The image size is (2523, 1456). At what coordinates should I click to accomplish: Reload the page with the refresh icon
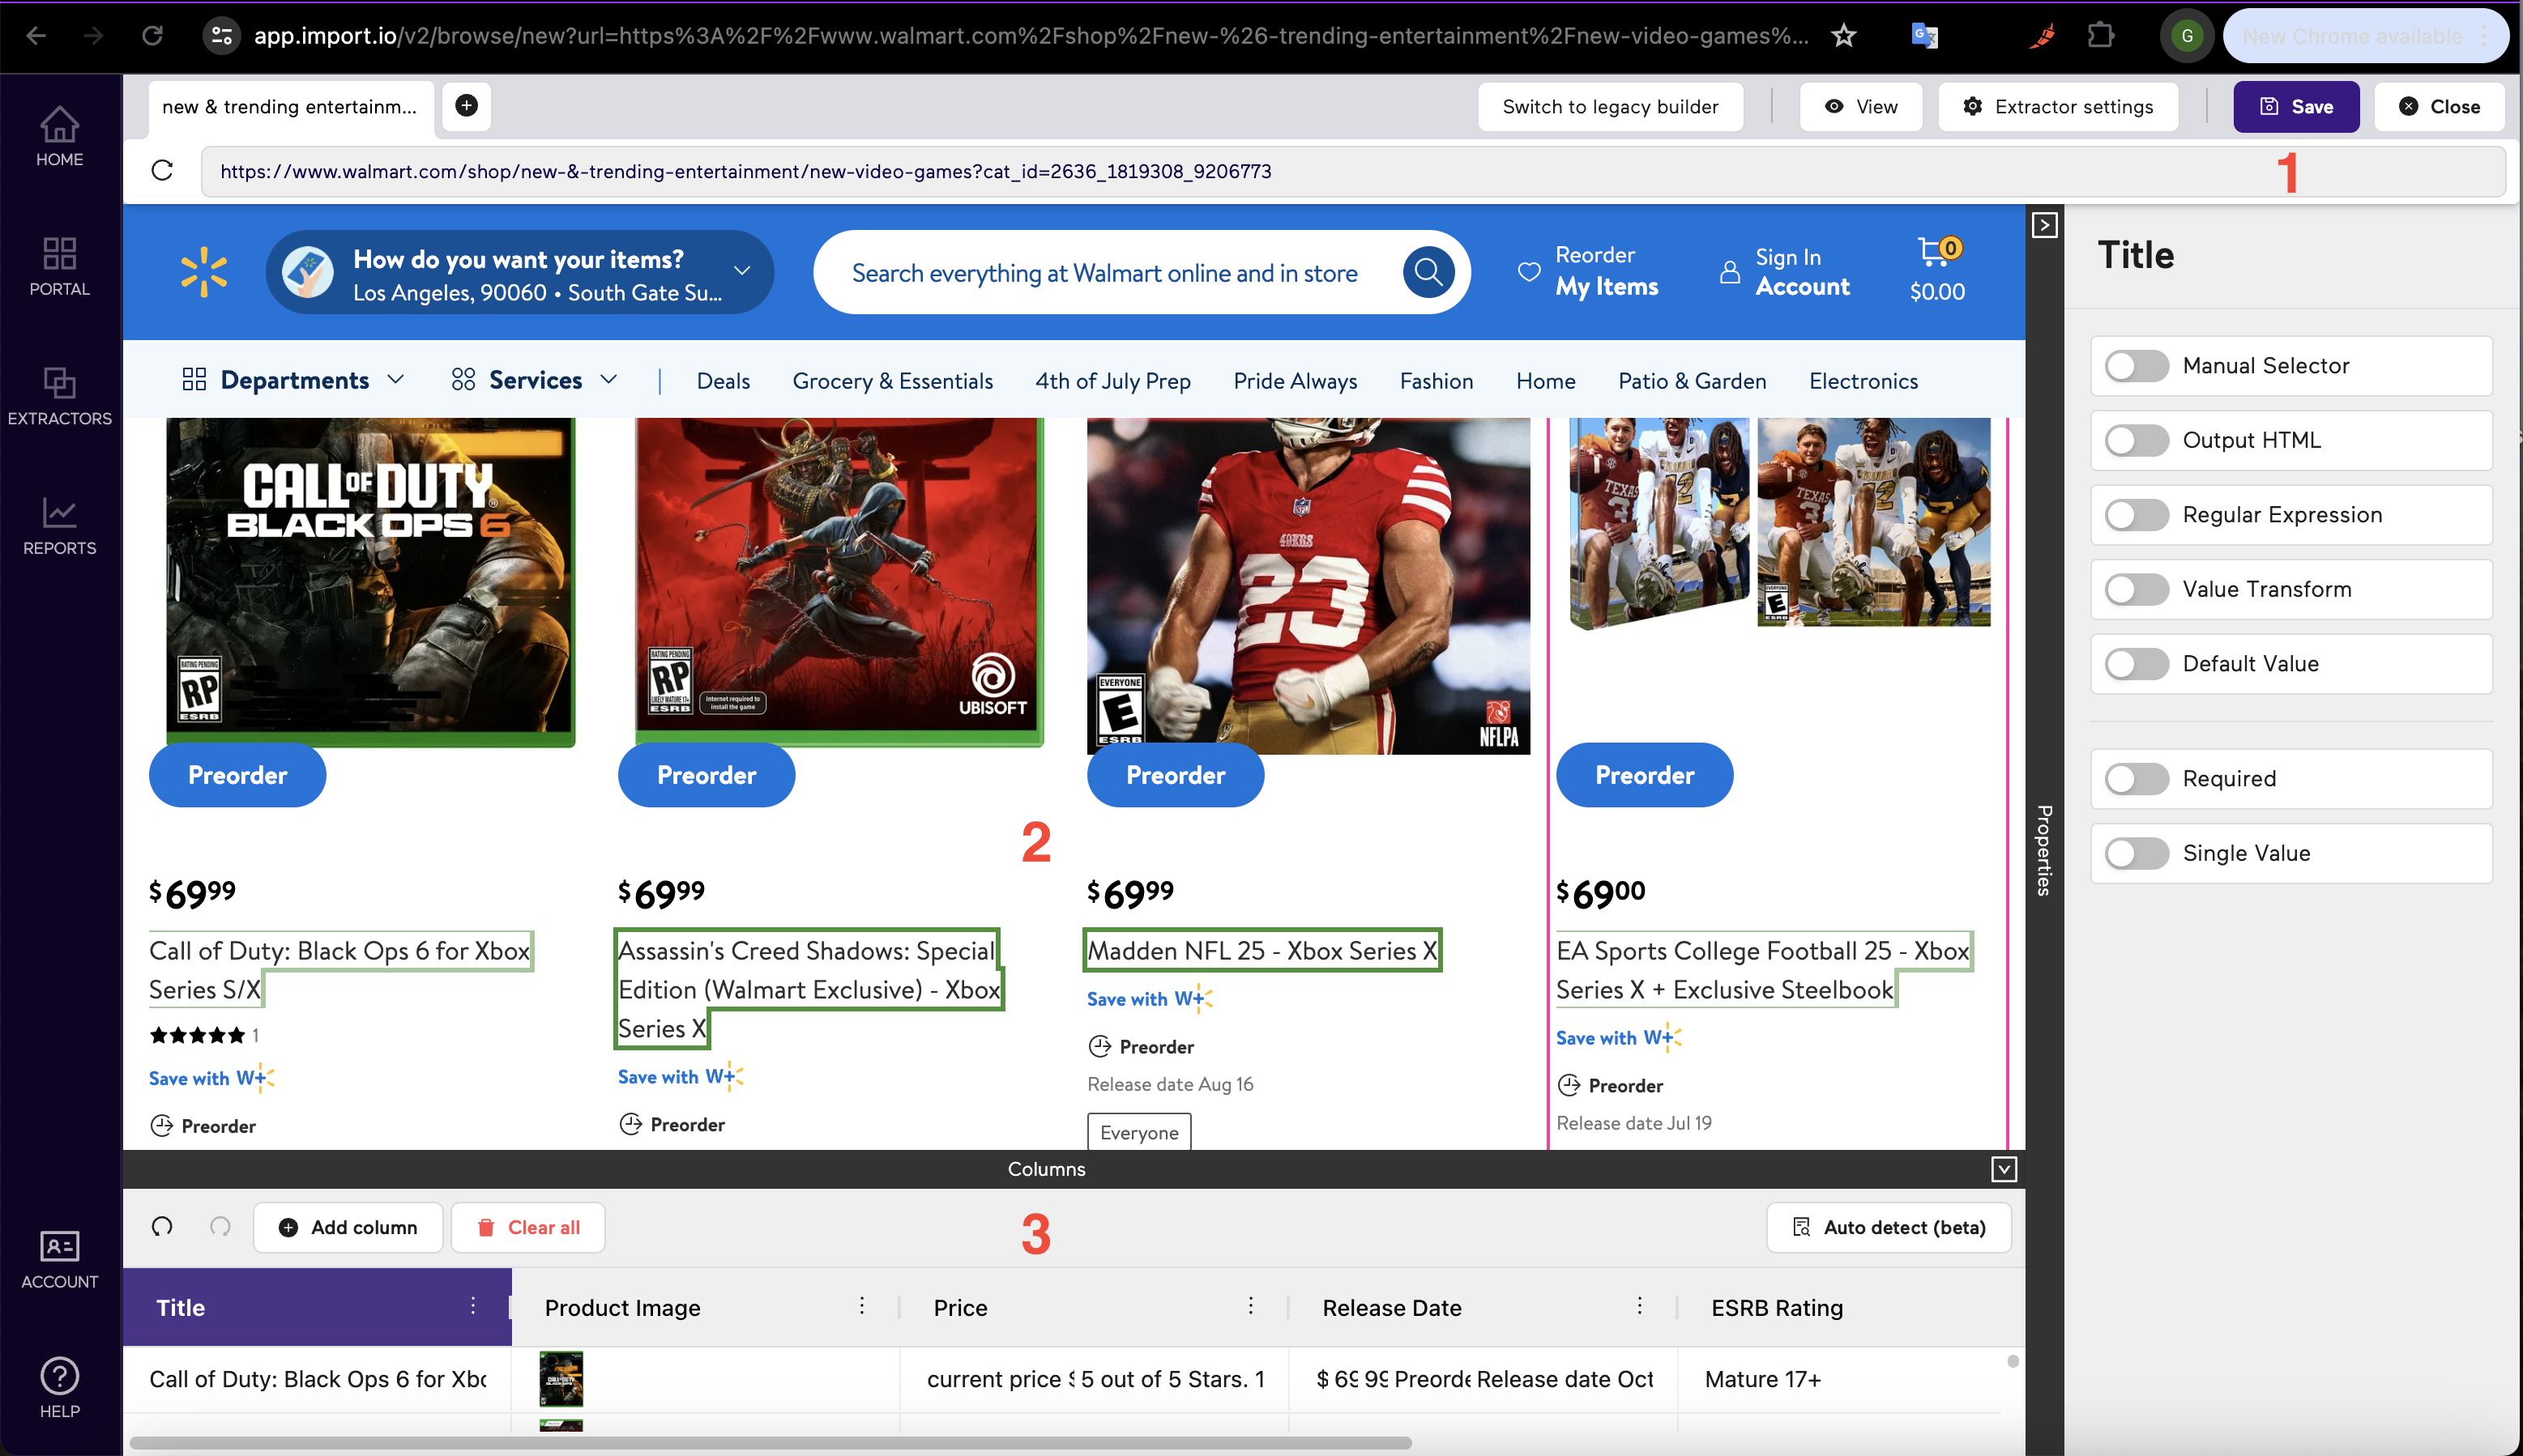click(x=163, y=170)
